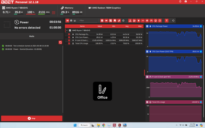Open info for the Total CPU Usage graph
Image resolution: width=205 pixels, height=128 pixels.
click(201, 102)
